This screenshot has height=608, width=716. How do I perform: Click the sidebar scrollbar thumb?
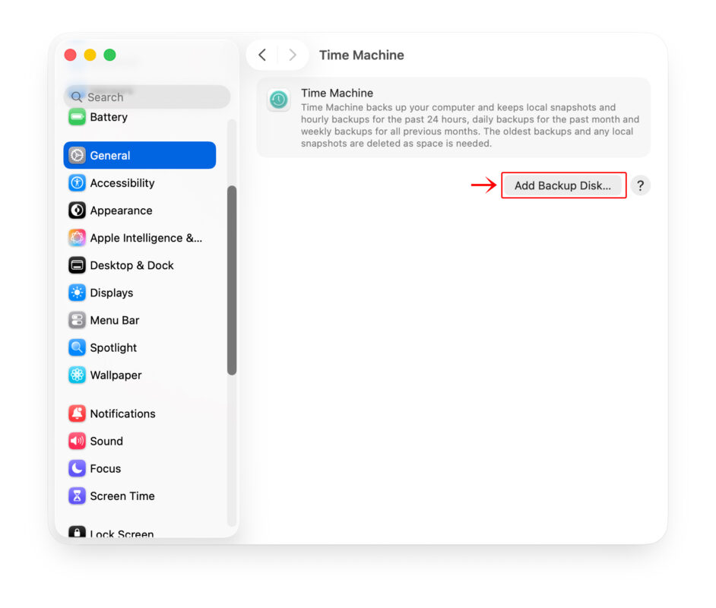tap(232, 280)
